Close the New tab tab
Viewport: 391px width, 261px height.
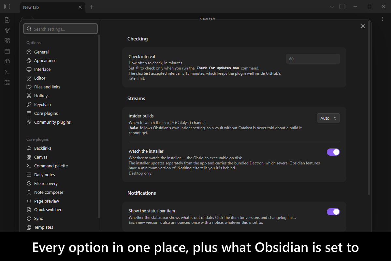[80, 7]
